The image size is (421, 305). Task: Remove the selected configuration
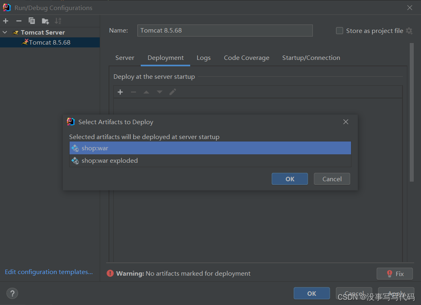(x=19, y=21)
